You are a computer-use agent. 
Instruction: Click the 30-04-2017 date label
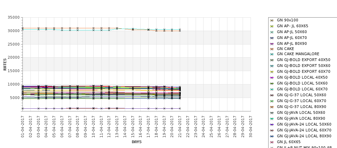(x=251, y=127)
